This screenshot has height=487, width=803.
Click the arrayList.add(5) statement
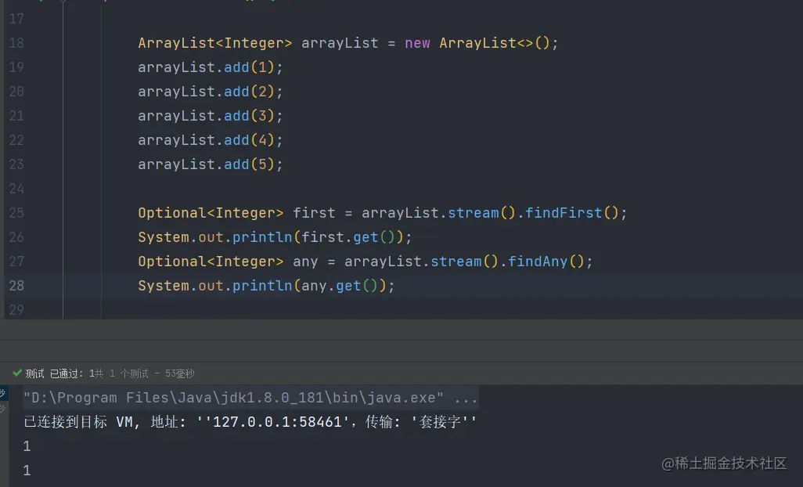point(210,164)
